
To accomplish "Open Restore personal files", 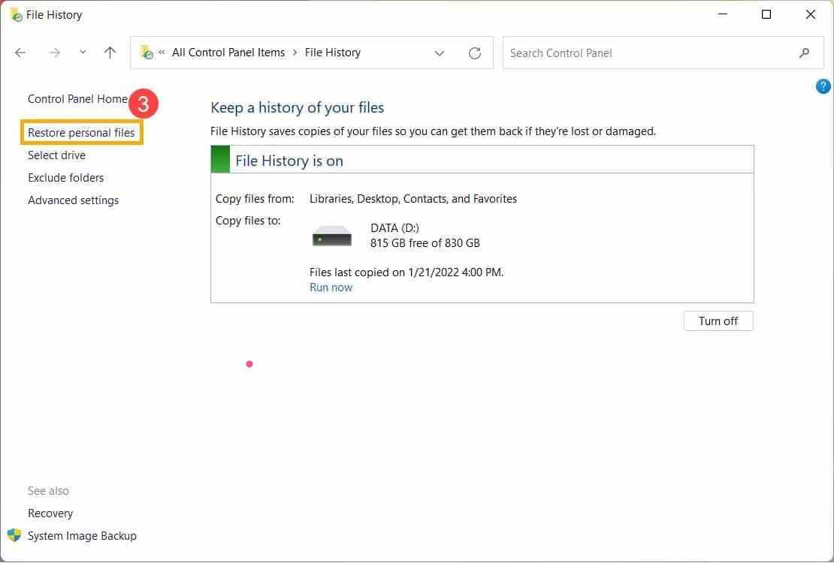I will [x=81, y=133].
